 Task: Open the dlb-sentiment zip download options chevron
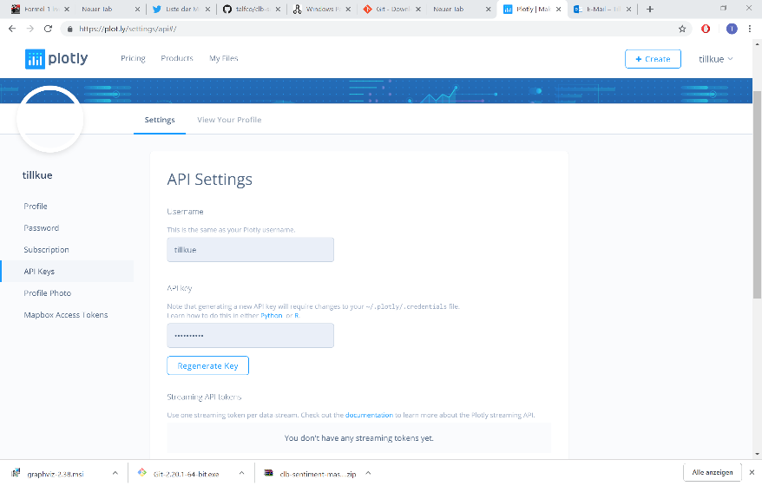pos(367,473)
